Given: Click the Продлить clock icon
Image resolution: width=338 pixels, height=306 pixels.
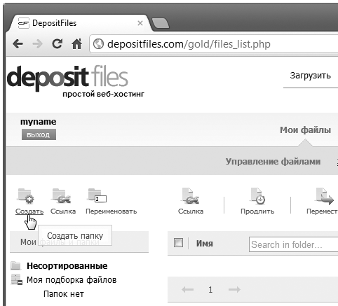Looking at the screenshot, I should pos(258,197).
